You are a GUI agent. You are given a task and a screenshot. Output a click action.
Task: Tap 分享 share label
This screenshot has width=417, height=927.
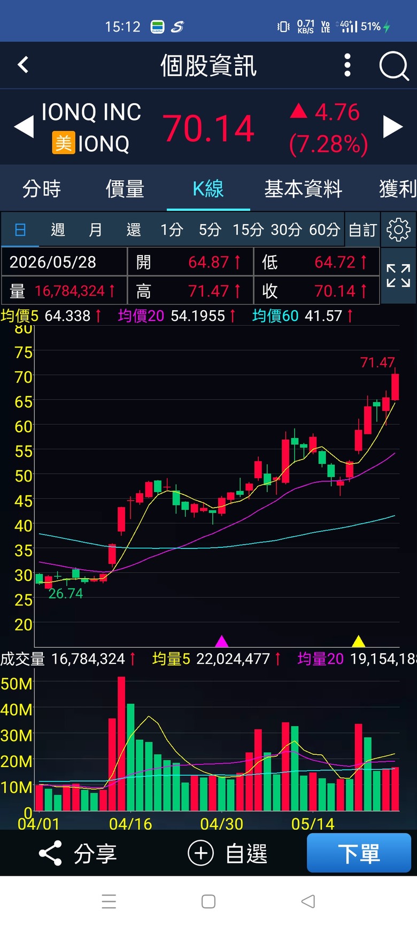[x=95, y=853]
